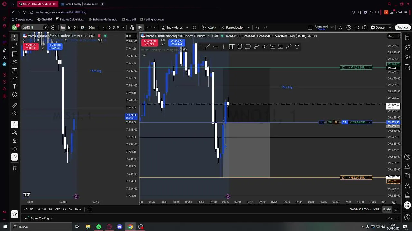
Task: Click the Publicar button
Action: [403, 27]
